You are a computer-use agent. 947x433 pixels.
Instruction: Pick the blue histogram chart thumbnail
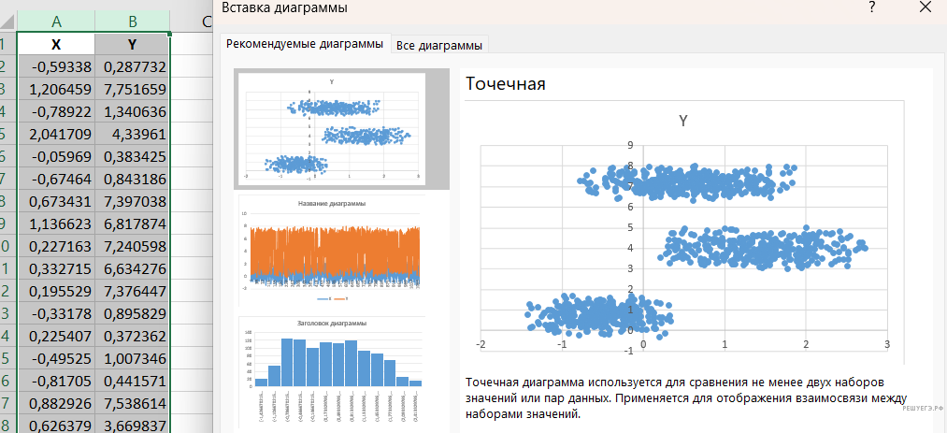coord(332,365)
